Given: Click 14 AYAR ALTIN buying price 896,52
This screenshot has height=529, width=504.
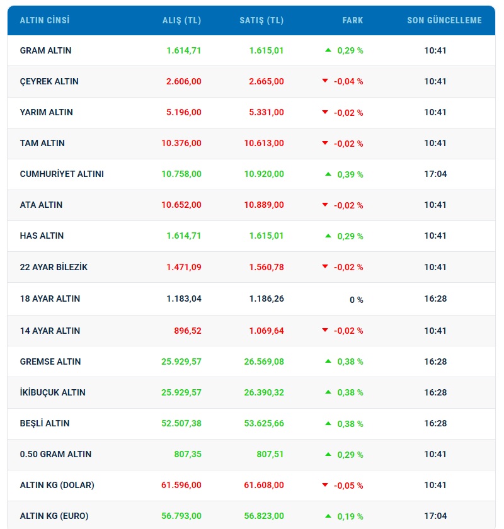Looking at the screenshot, I should [x=188, y=331].
